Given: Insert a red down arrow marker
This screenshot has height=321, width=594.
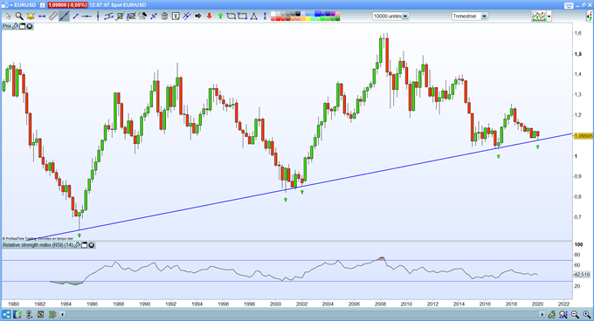Looking at the screenshot, I should tap(209, 17).
